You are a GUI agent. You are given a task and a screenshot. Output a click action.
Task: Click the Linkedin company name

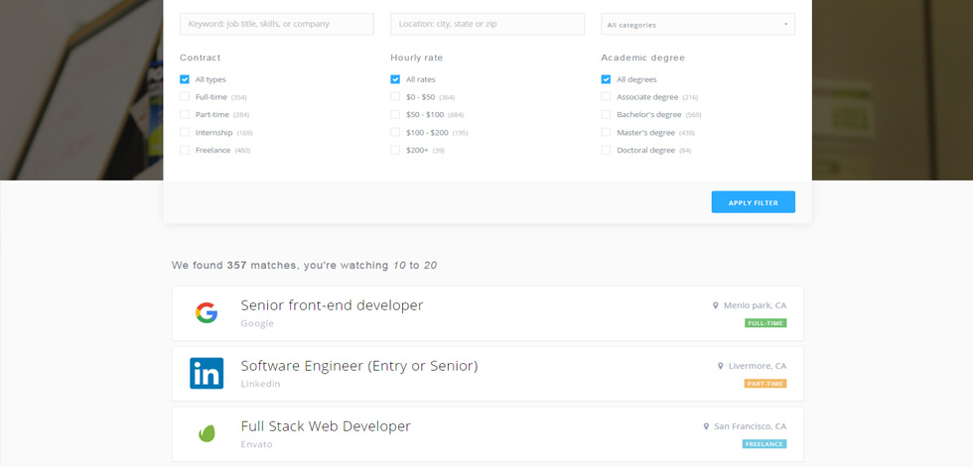tap(260, 384)
